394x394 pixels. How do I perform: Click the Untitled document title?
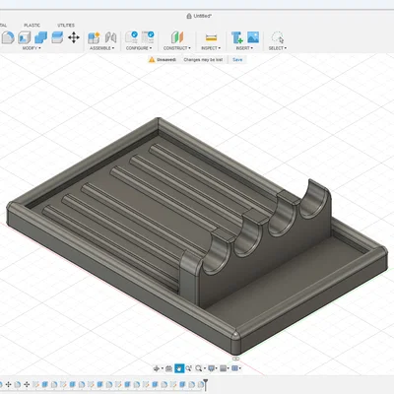pos(202,16)
